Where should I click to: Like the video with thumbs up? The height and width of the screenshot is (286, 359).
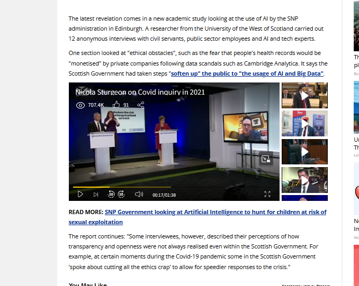(116, 105)
